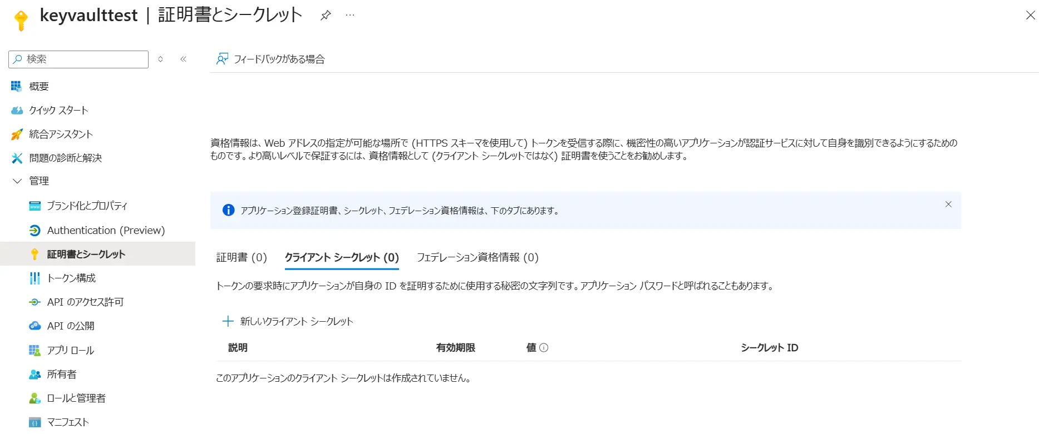Click the トークン構成 bars icon
Viewport: 1039px width, 434px height.
[x=35, y=278]
